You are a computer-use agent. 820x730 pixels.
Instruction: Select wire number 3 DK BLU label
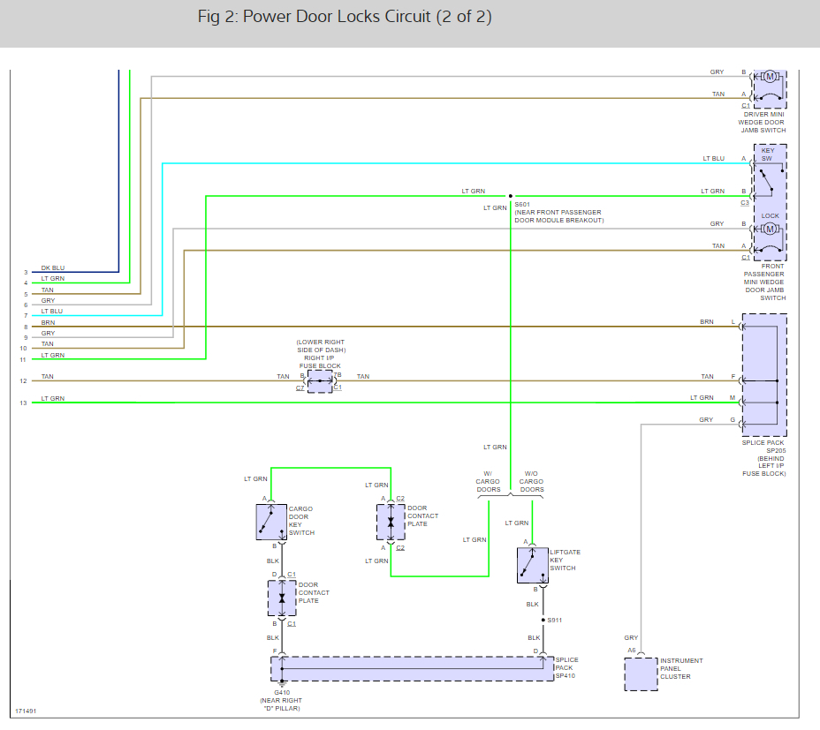coord(52,267)
